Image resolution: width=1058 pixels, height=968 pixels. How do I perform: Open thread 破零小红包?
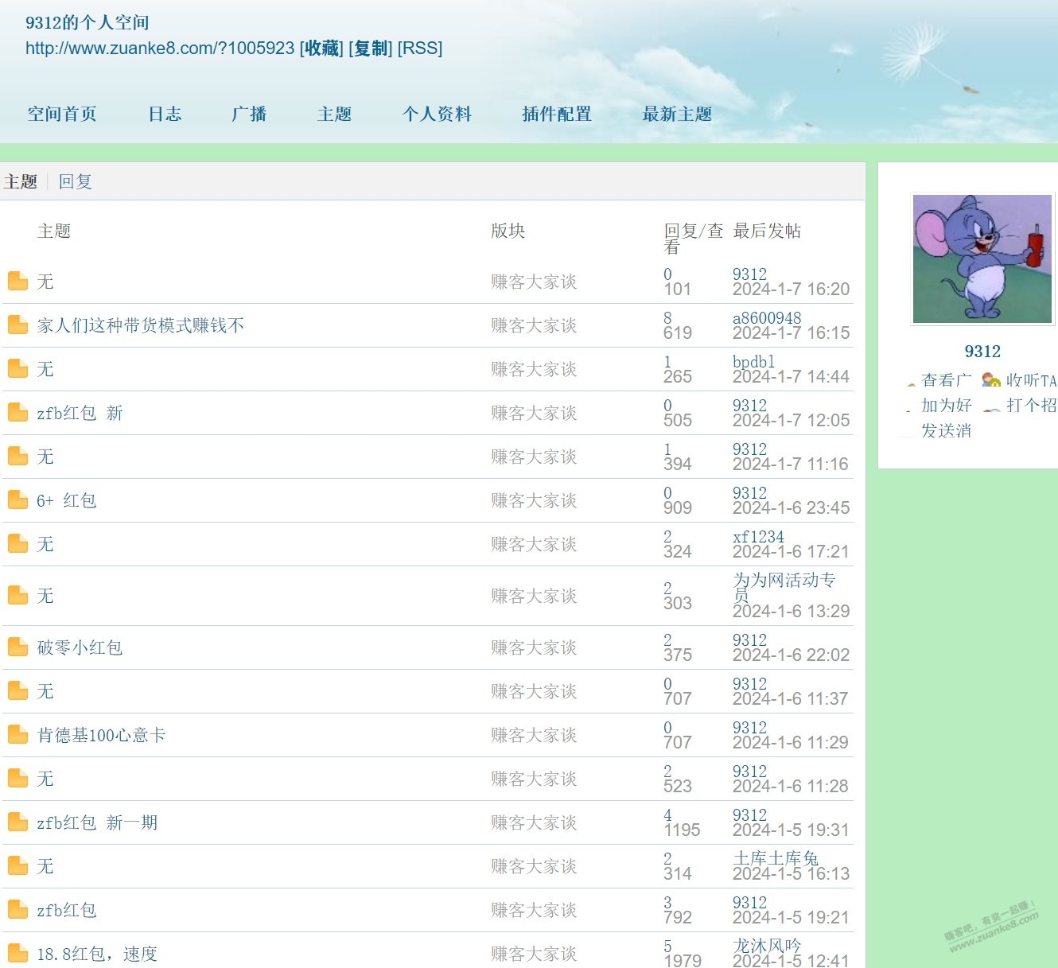click(80, 647)
